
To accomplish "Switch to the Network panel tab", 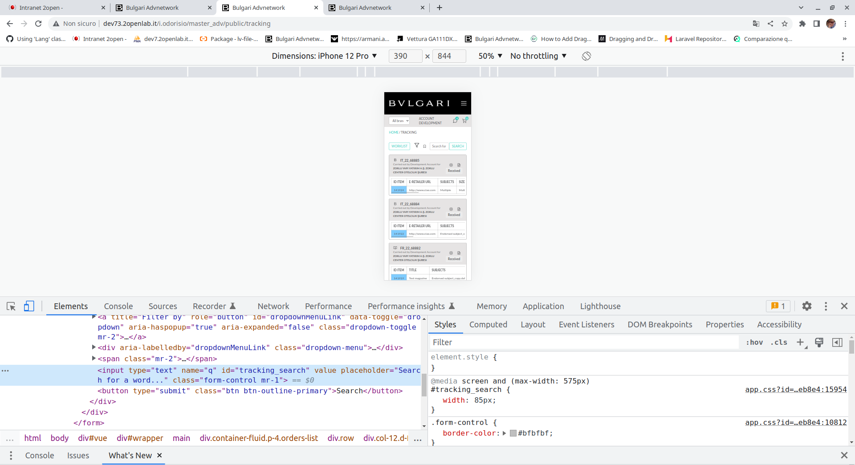I will pyautogui.click(x=273, y=306).
